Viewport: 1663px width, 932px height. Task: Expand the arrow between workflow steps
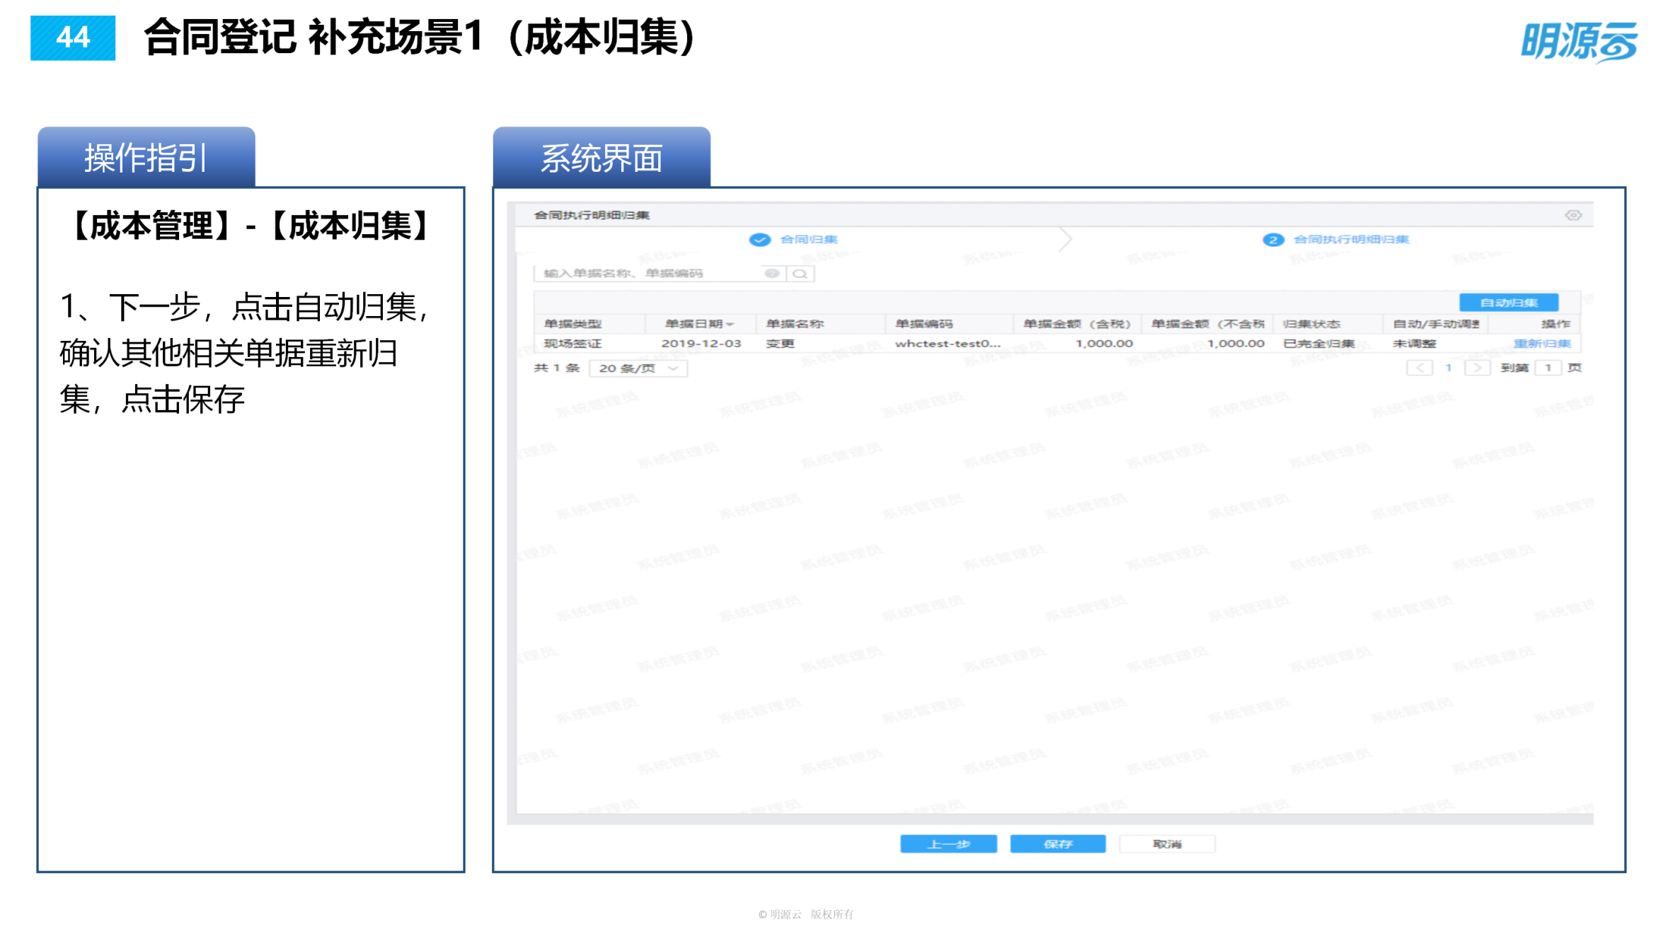(x=1065, y=239)
